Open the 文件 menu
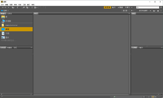This screenshot has height=98, width=163. pos(2,5)
